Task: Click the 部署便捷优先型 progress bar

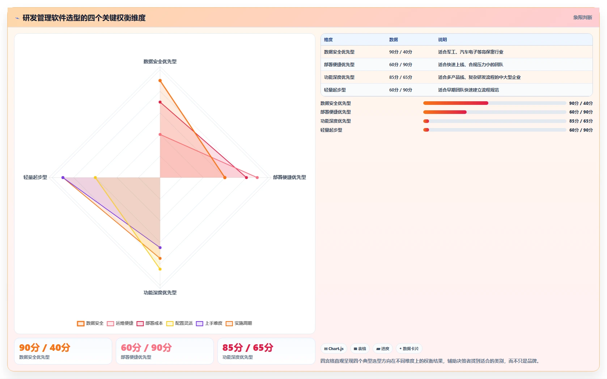Action: click(x=494, y=112)
